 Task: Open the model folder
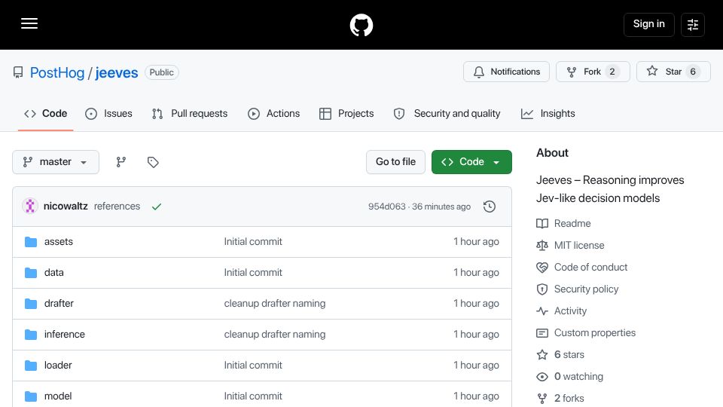[x=58, y=396]
